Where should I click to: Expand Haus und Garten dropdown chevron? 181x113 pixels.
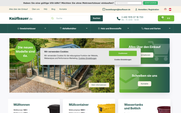170,28
